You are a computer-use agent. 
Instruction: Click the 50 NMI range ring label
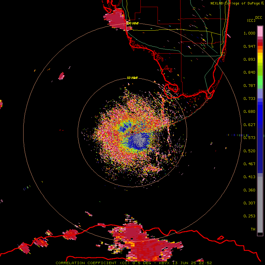[x=132, y=78]
